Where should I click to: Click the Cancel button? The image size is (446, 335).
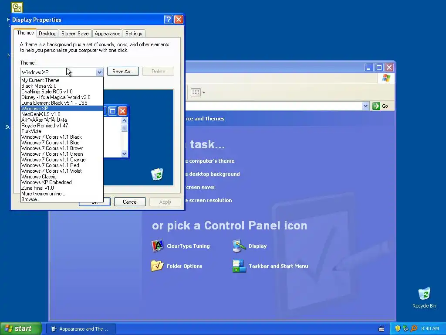pos(130,202)
